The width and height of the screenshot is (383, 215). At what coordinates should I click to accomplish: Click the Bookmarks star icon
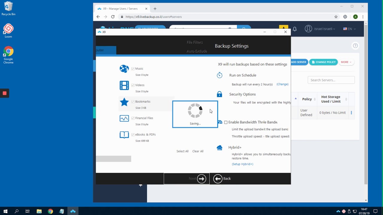pyautogui.click(x=124, y=102)
